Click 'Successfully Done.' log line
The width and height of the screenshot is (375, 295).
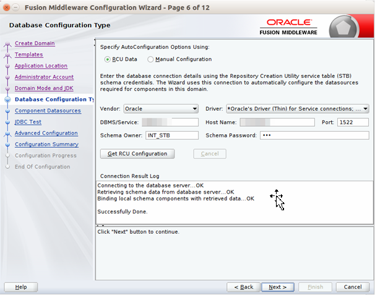pos(123,212)
